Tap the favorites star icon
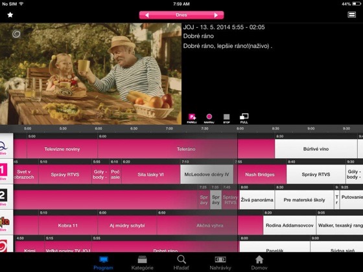The height and width of the screenshot is (272, 363). coord(10,15)
